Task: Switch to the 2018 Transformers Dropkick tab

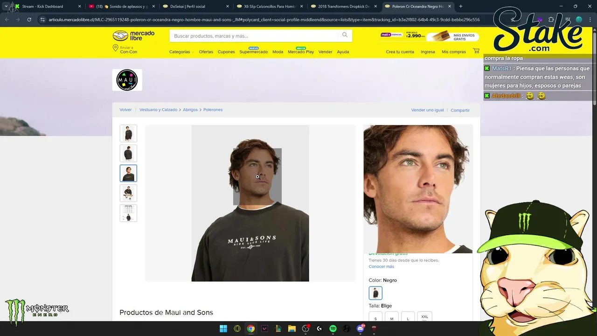Action: (x=344, y=7)
